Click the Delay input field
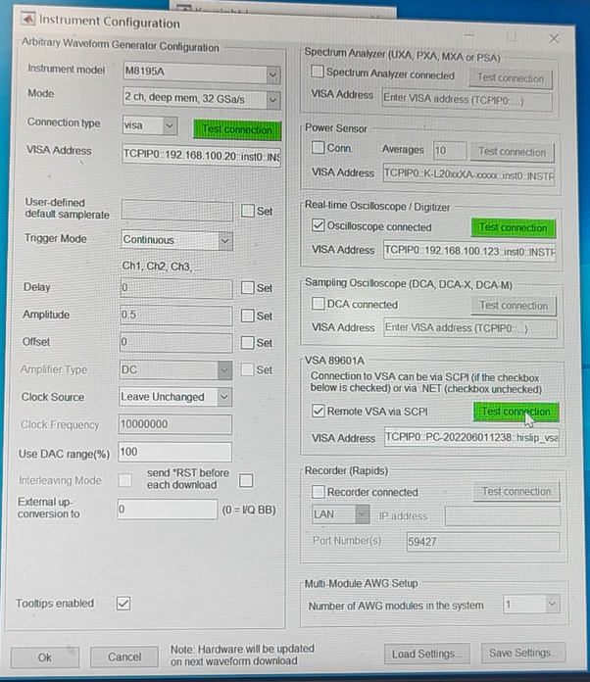Screen dimensions: 590x682 coord(176,288)
